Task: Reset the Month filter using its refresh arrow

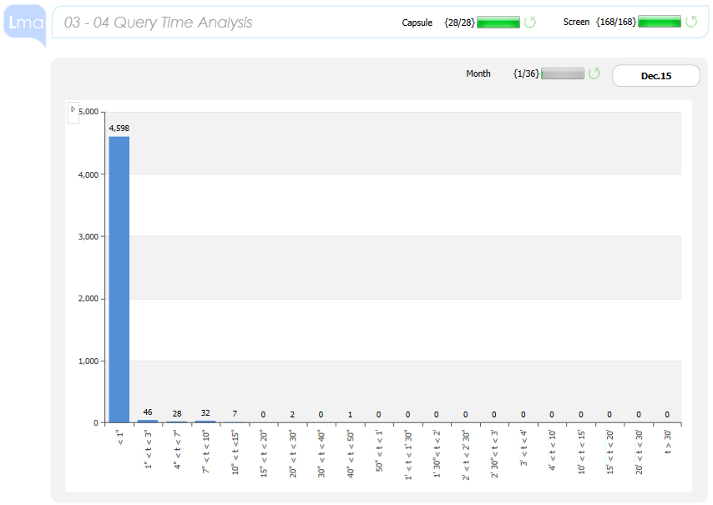Action: tap(594, 73)
